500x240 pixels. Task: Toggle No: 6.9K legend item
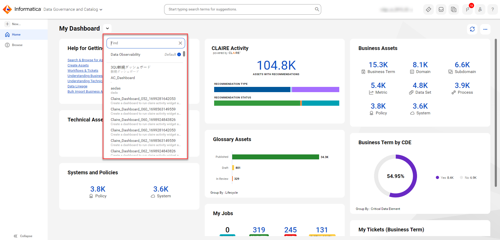pyautogui.click(x=468, y=178)
